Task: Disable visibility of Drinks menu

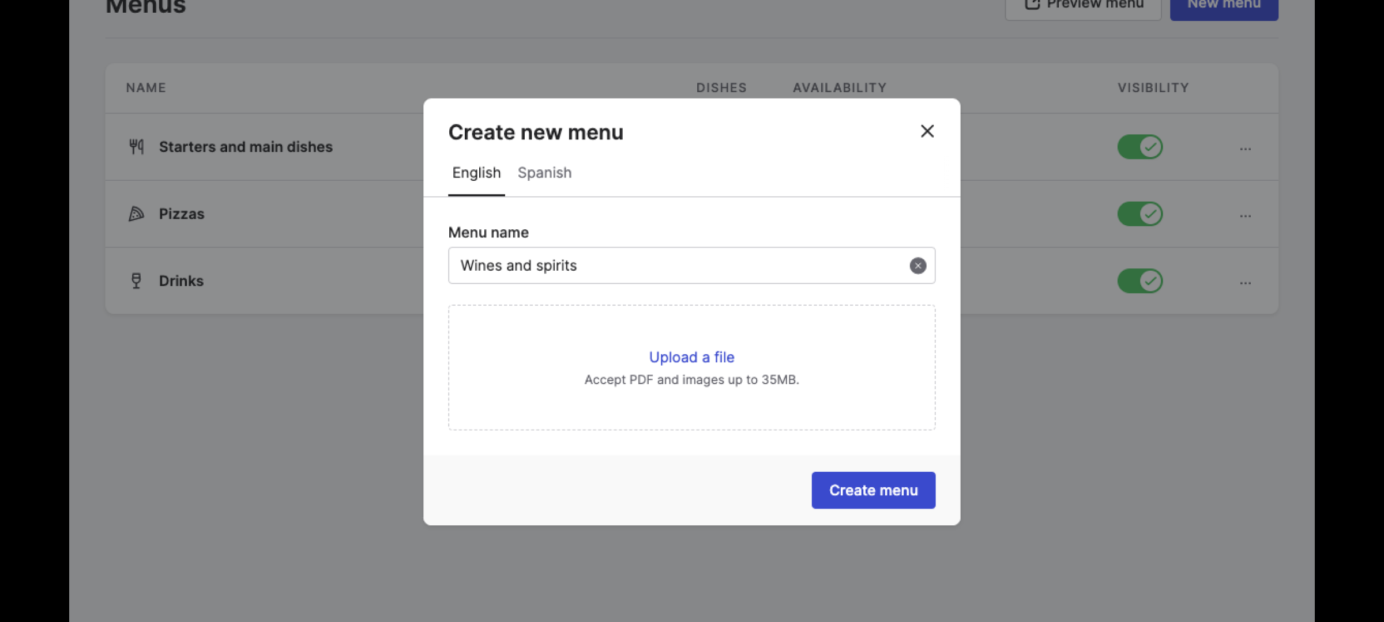Action: pos(1140,281)
